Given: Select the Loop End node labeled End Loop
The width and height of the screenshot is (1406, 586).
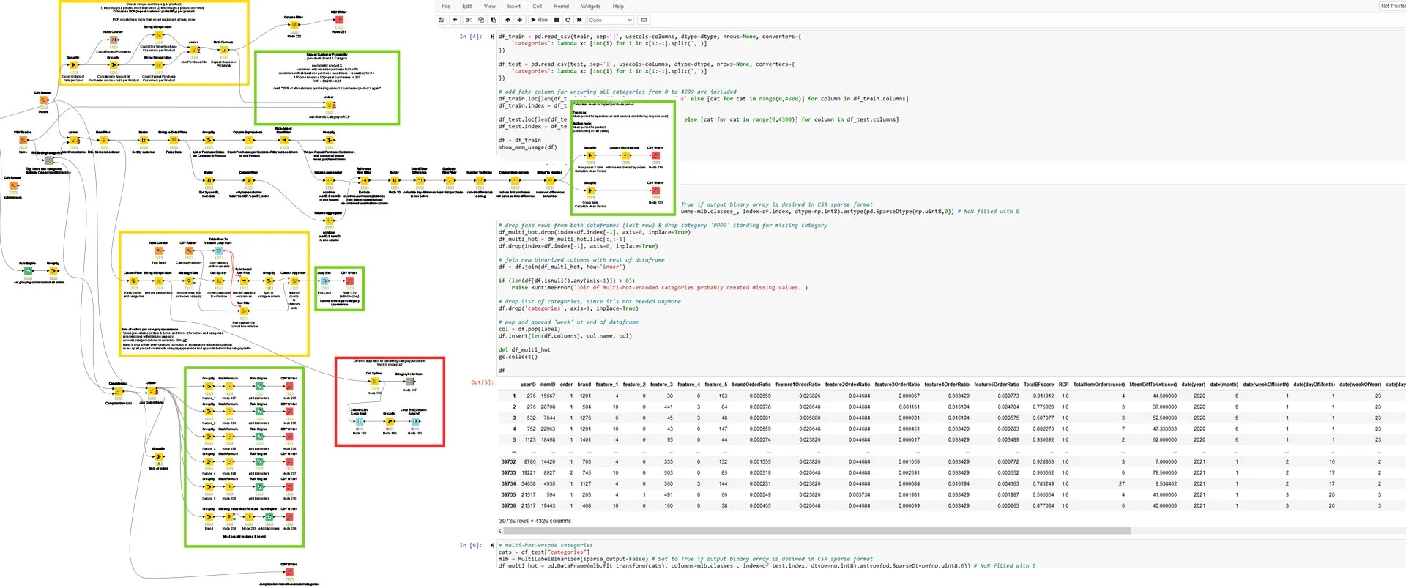Looking at the screenshot, I should point(324,281).
